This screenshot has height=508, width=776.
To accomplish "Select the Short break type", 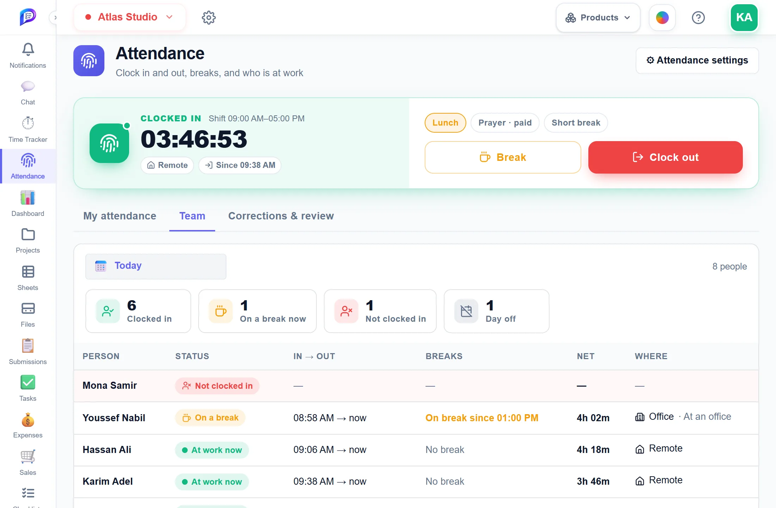I will (576, 123).
